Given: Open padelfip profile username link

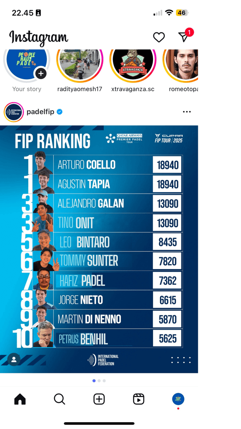Looking at the screenshot, I should point(41,111).
